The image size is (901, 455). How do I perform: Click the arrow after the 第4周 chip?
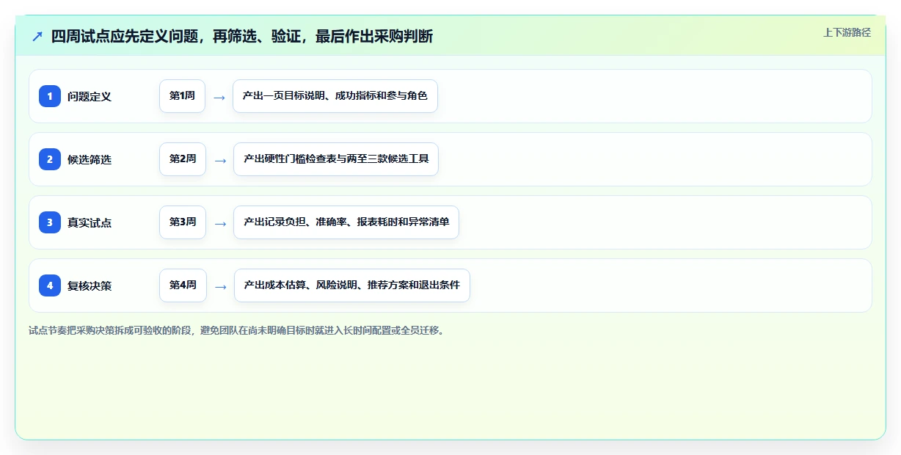(x=220, y=286)
